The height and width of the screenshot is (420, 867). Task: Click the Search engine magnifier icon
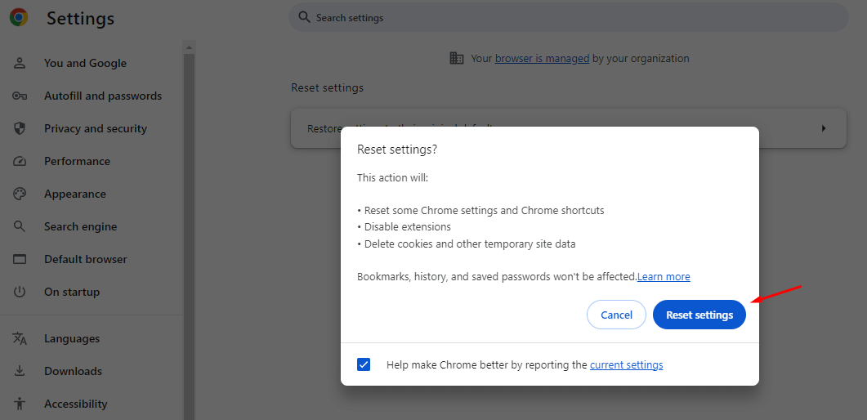[20, 226]
